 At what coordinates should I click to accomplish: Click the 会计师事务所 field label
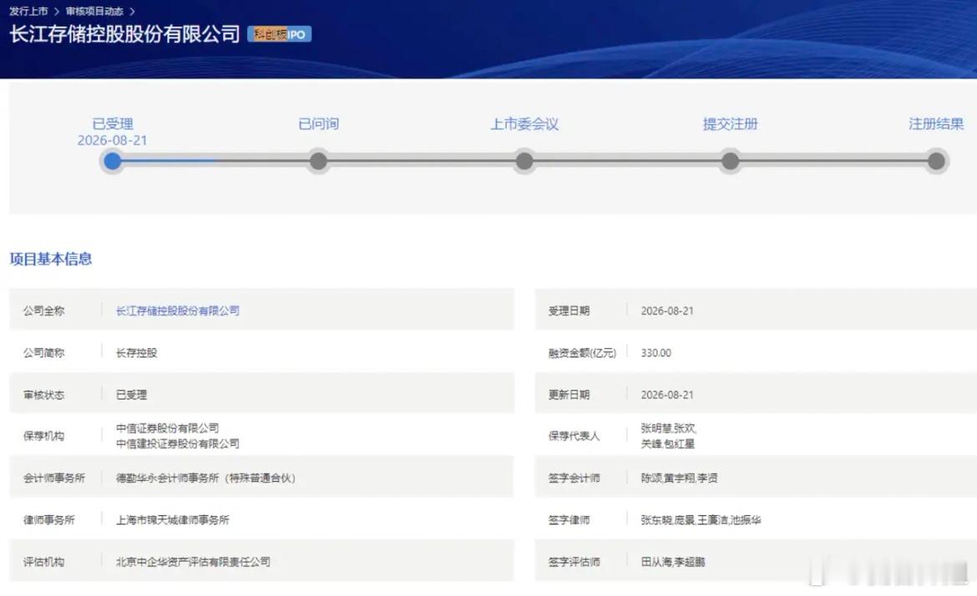pos(54,477)
